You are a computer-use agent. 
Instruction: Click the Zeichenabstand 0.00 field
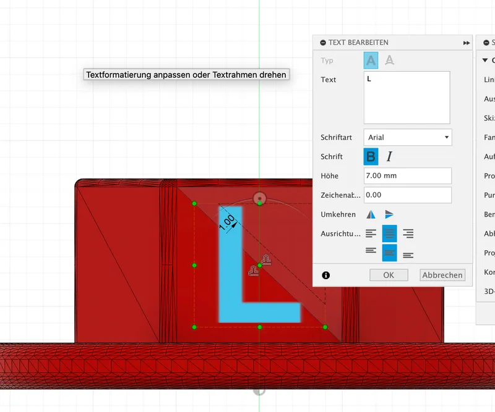pos(408,195)
